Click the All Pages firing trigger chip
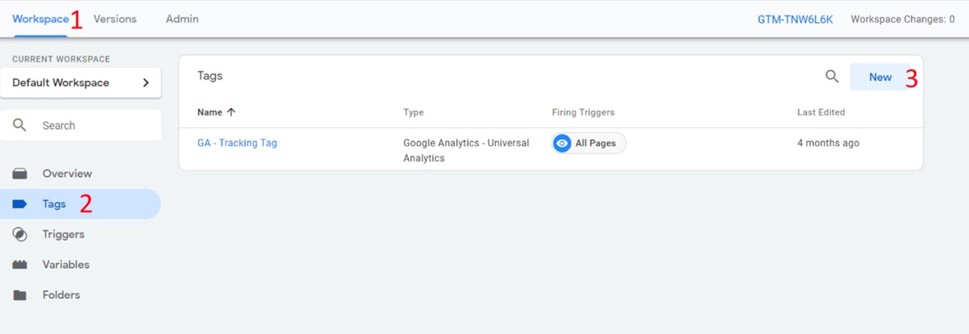This screenshot has width=969, height=334. click(x=594, y=143)
